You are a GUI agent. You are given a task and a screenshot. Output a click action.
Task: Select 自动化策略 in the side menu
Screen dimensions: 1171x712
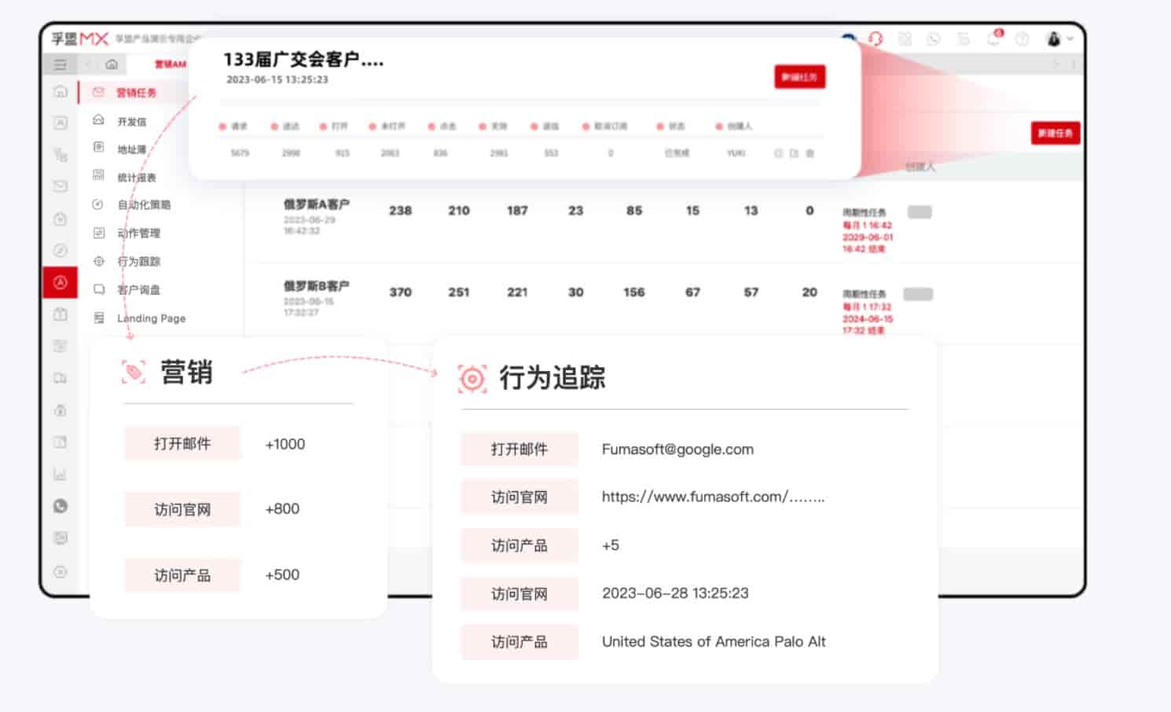point(144,204)
